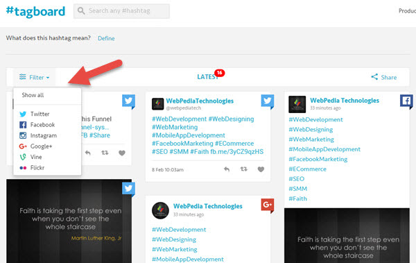Click #MobileAppDevelopment in the tweet card
Screen dimensions: 416x263
[189, 135]
